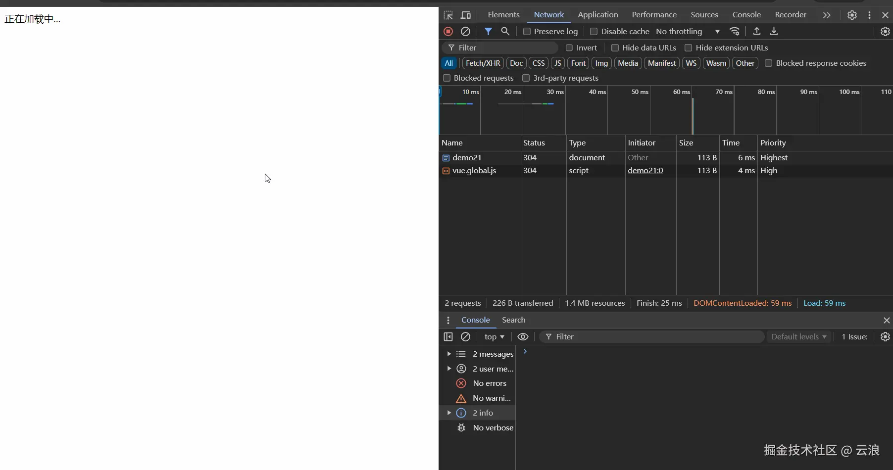Clear the network requests log
The height and width of the screenshot is (470, 893).
pyautogui.click(x=465, y=31)
